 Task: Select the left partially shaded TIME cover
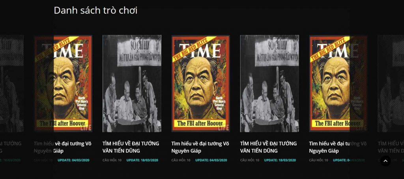[63, 84]
